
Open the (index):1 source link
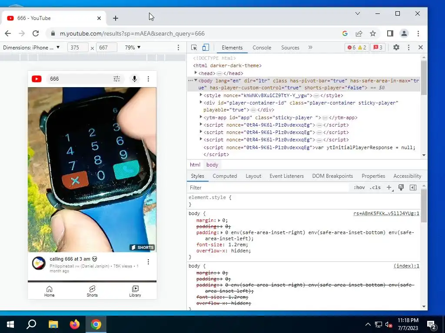(406, 266)
